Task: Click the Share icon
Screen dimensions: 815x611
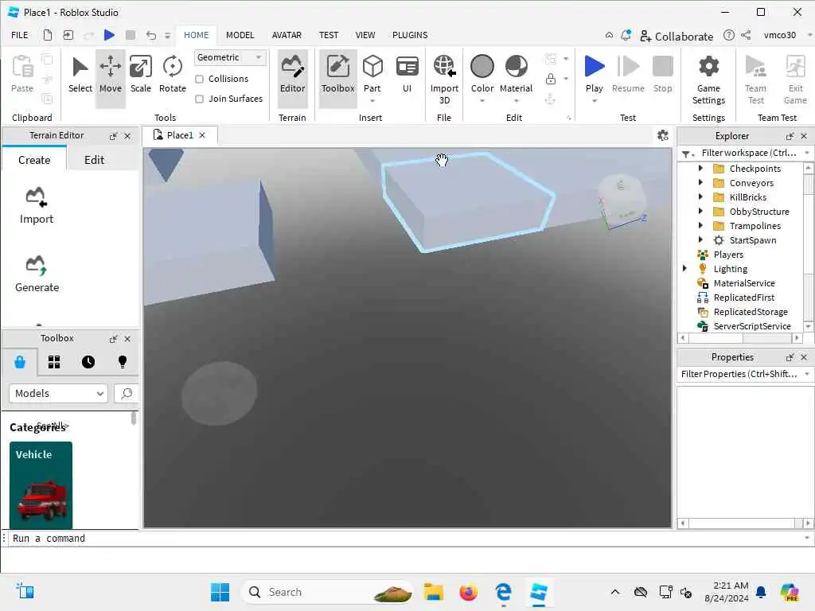Action: pyautogui.click(x=746, y=35)
